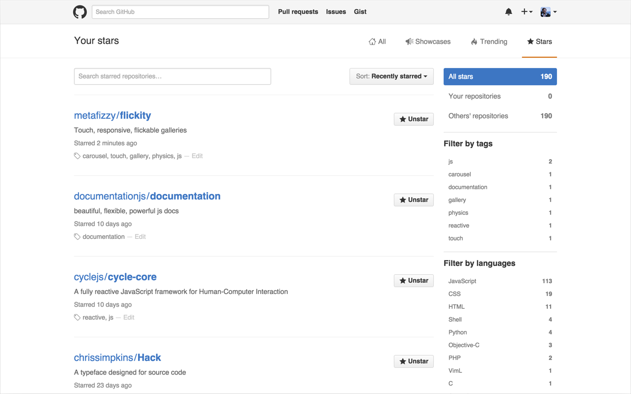Click the star icon on the Stars tab

[531, 41]
